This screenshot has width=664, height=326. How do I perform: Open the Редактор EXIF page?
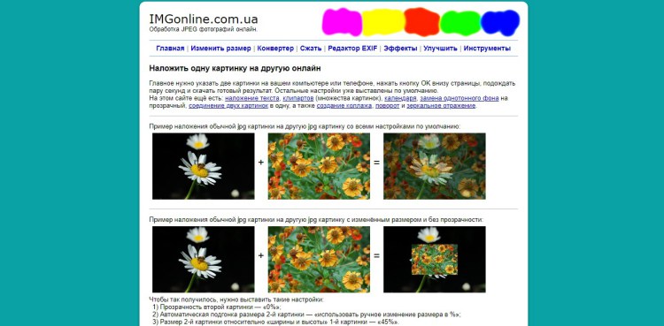coord(352,49)
